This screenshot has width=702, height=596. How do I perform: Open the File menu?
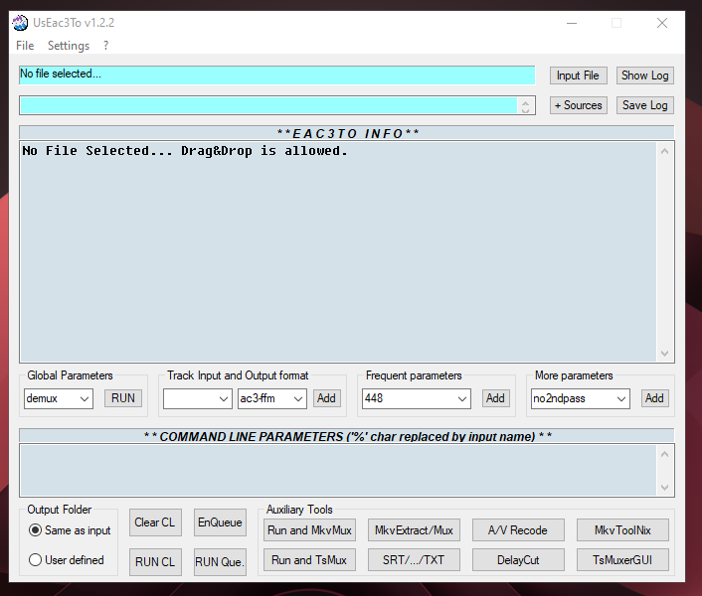[25, 46]
